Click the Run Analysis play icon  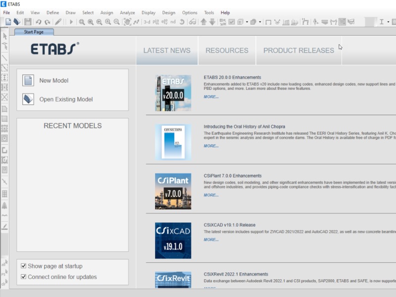[x=71, y=22]
